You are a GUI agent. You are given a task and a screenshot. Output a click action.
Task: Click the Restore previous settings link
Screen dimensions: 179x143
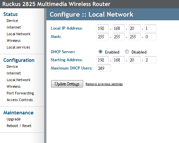point(104,84)
